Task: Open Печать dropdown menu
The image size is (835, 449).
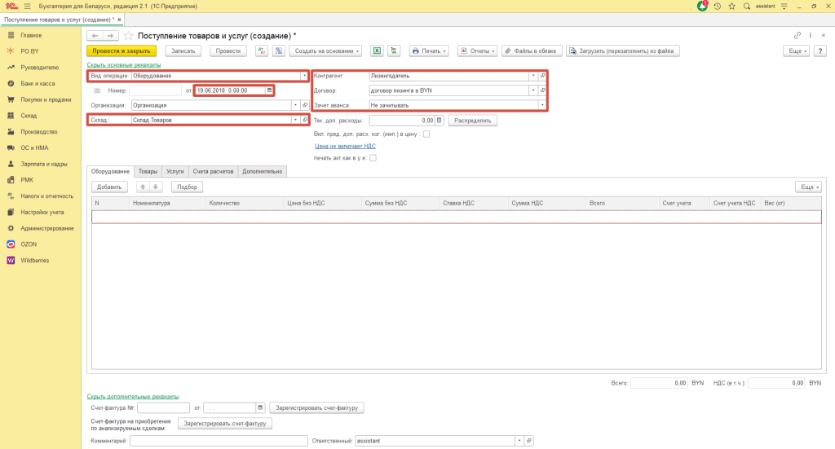Action: 429,51
